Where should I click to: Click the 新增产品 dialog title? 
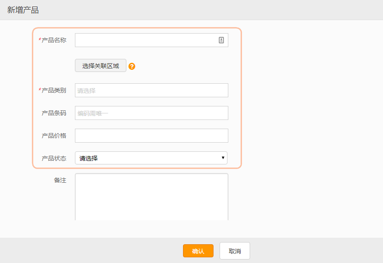(23, 10)
